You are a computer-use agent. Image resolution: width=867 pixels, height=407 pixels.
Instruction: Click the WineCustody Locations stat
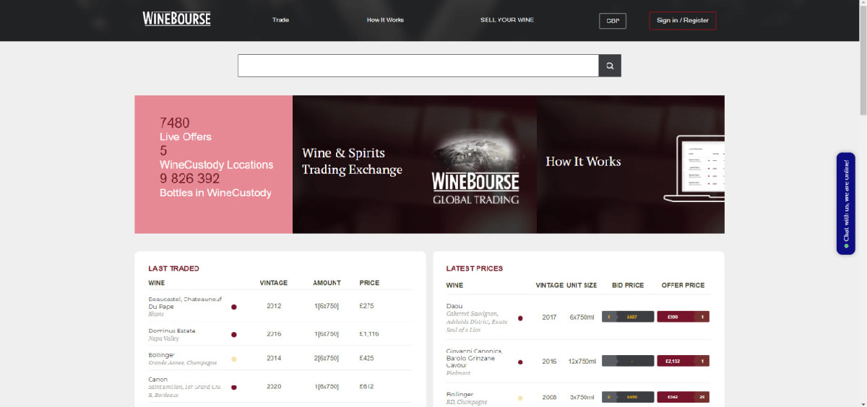(217, 157)
